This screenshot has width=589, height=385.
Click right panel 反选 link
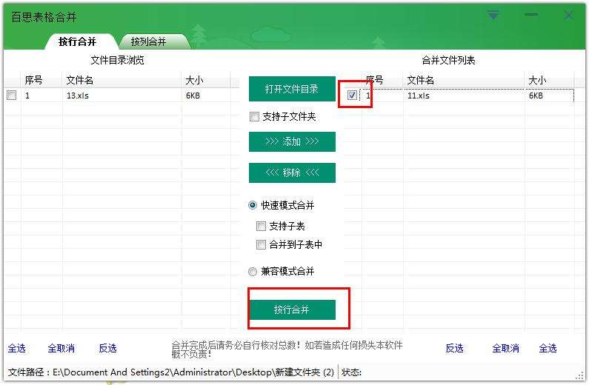point(454,348)
